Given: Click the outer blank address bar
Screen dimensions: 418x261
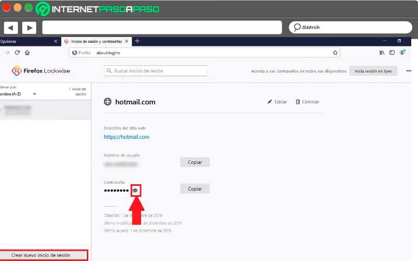Looking at the screenshot, I should [x=162, y=28].
